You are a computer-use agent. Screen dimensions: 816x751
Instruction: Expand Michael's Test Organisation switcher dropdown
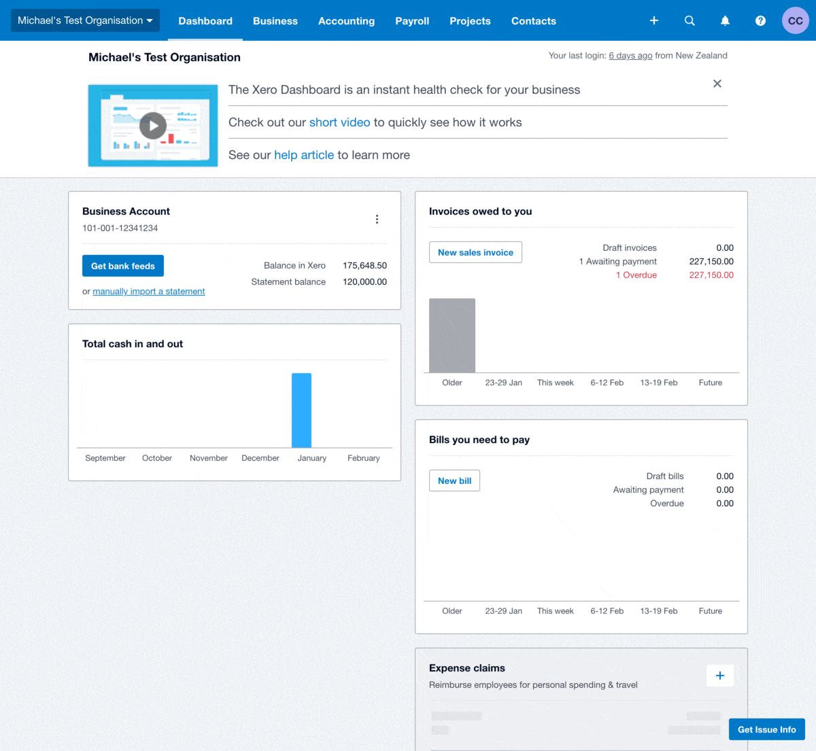(x=85, y=20)
